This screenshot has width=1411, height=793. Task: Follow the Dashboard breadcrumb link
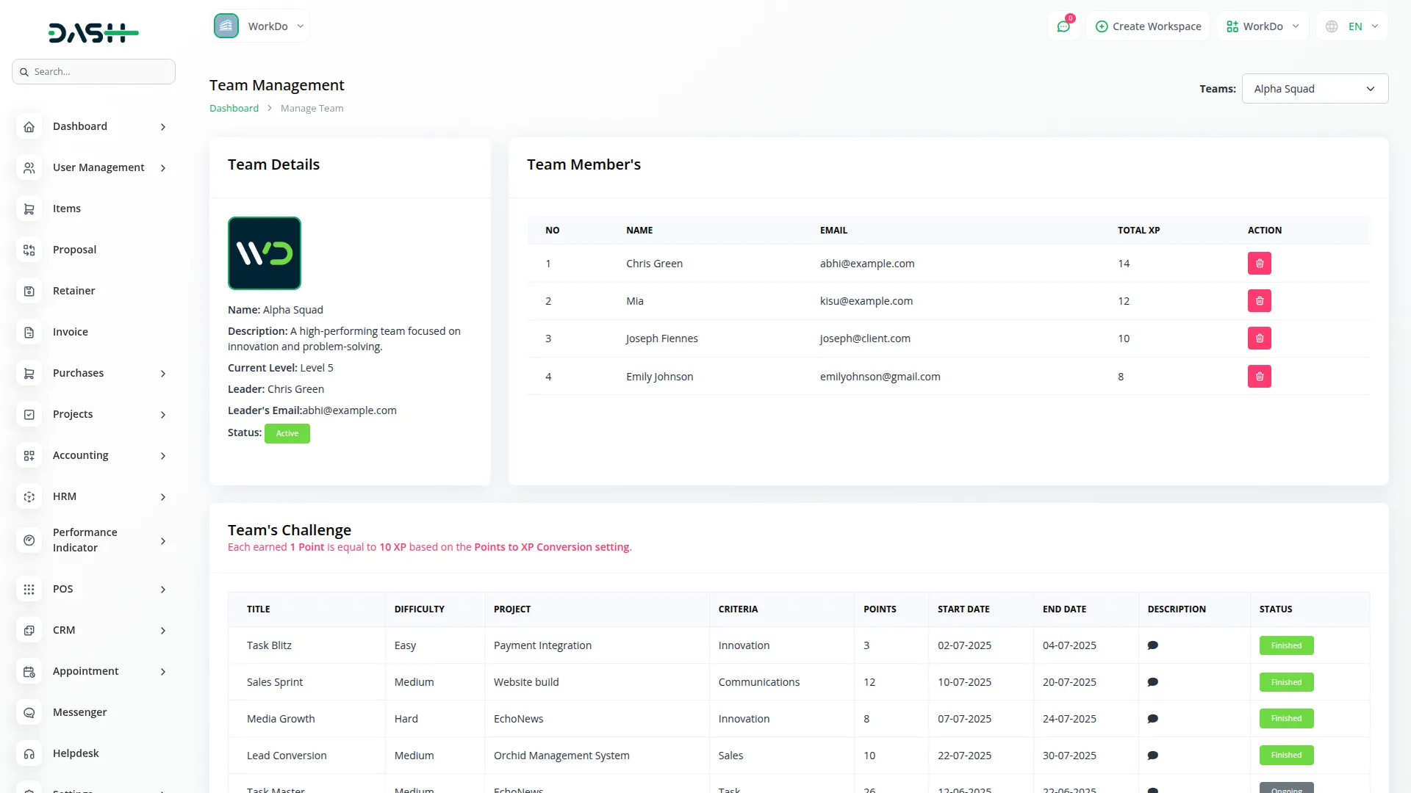234,109
